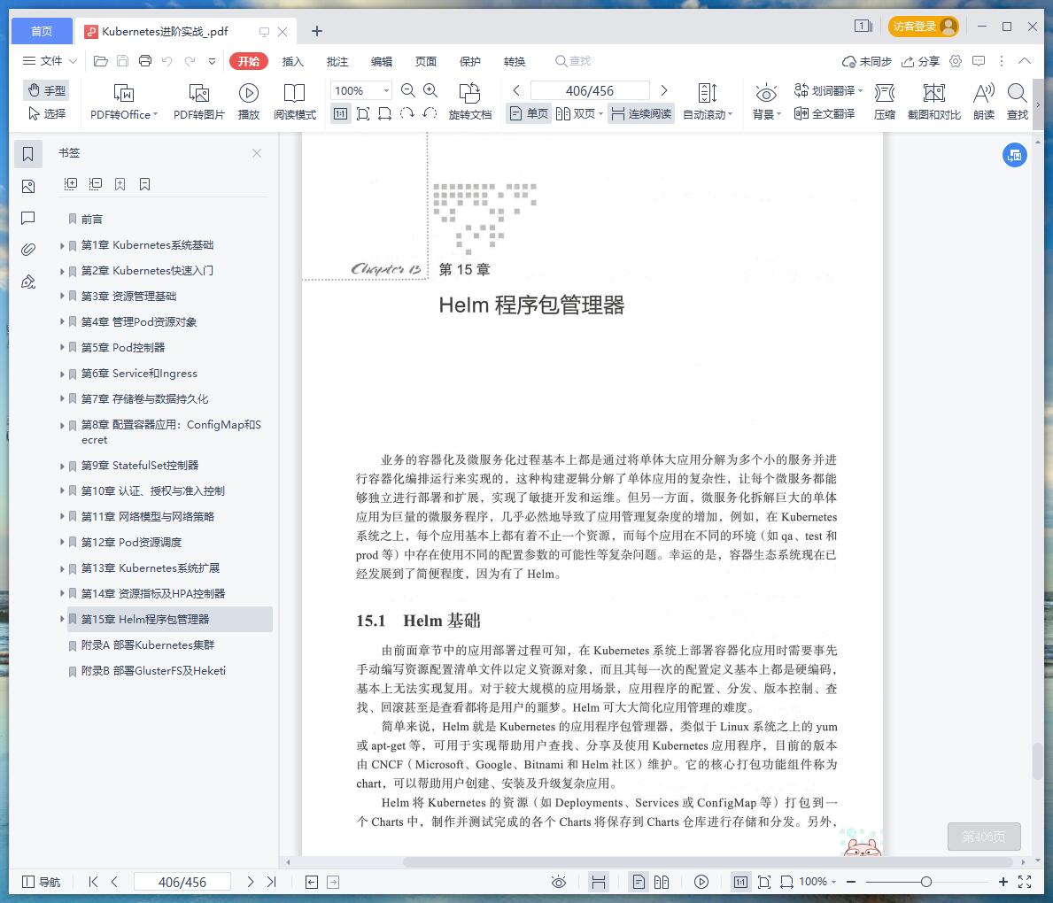Open the 划词翻译 dropdown arrow
Screen dimensions: 1053x903
[860, 90]
